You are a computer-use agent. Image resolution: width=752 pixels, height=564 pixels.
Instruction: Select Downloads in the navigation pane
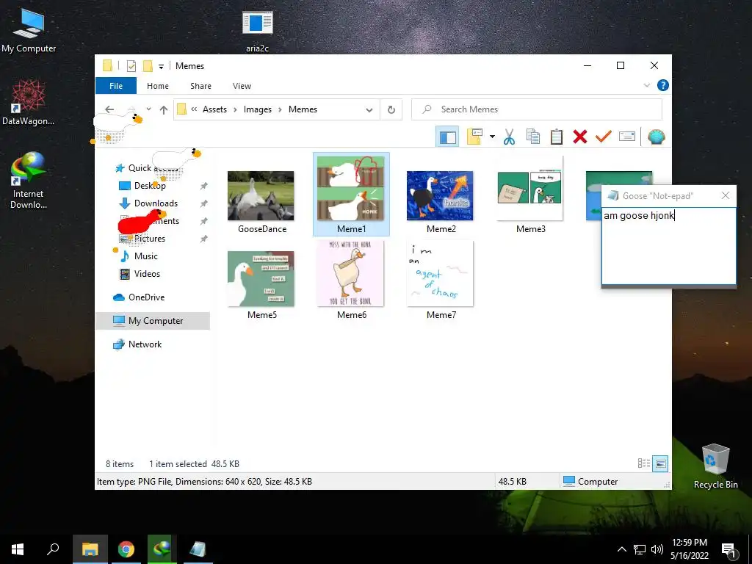point(156,203)
